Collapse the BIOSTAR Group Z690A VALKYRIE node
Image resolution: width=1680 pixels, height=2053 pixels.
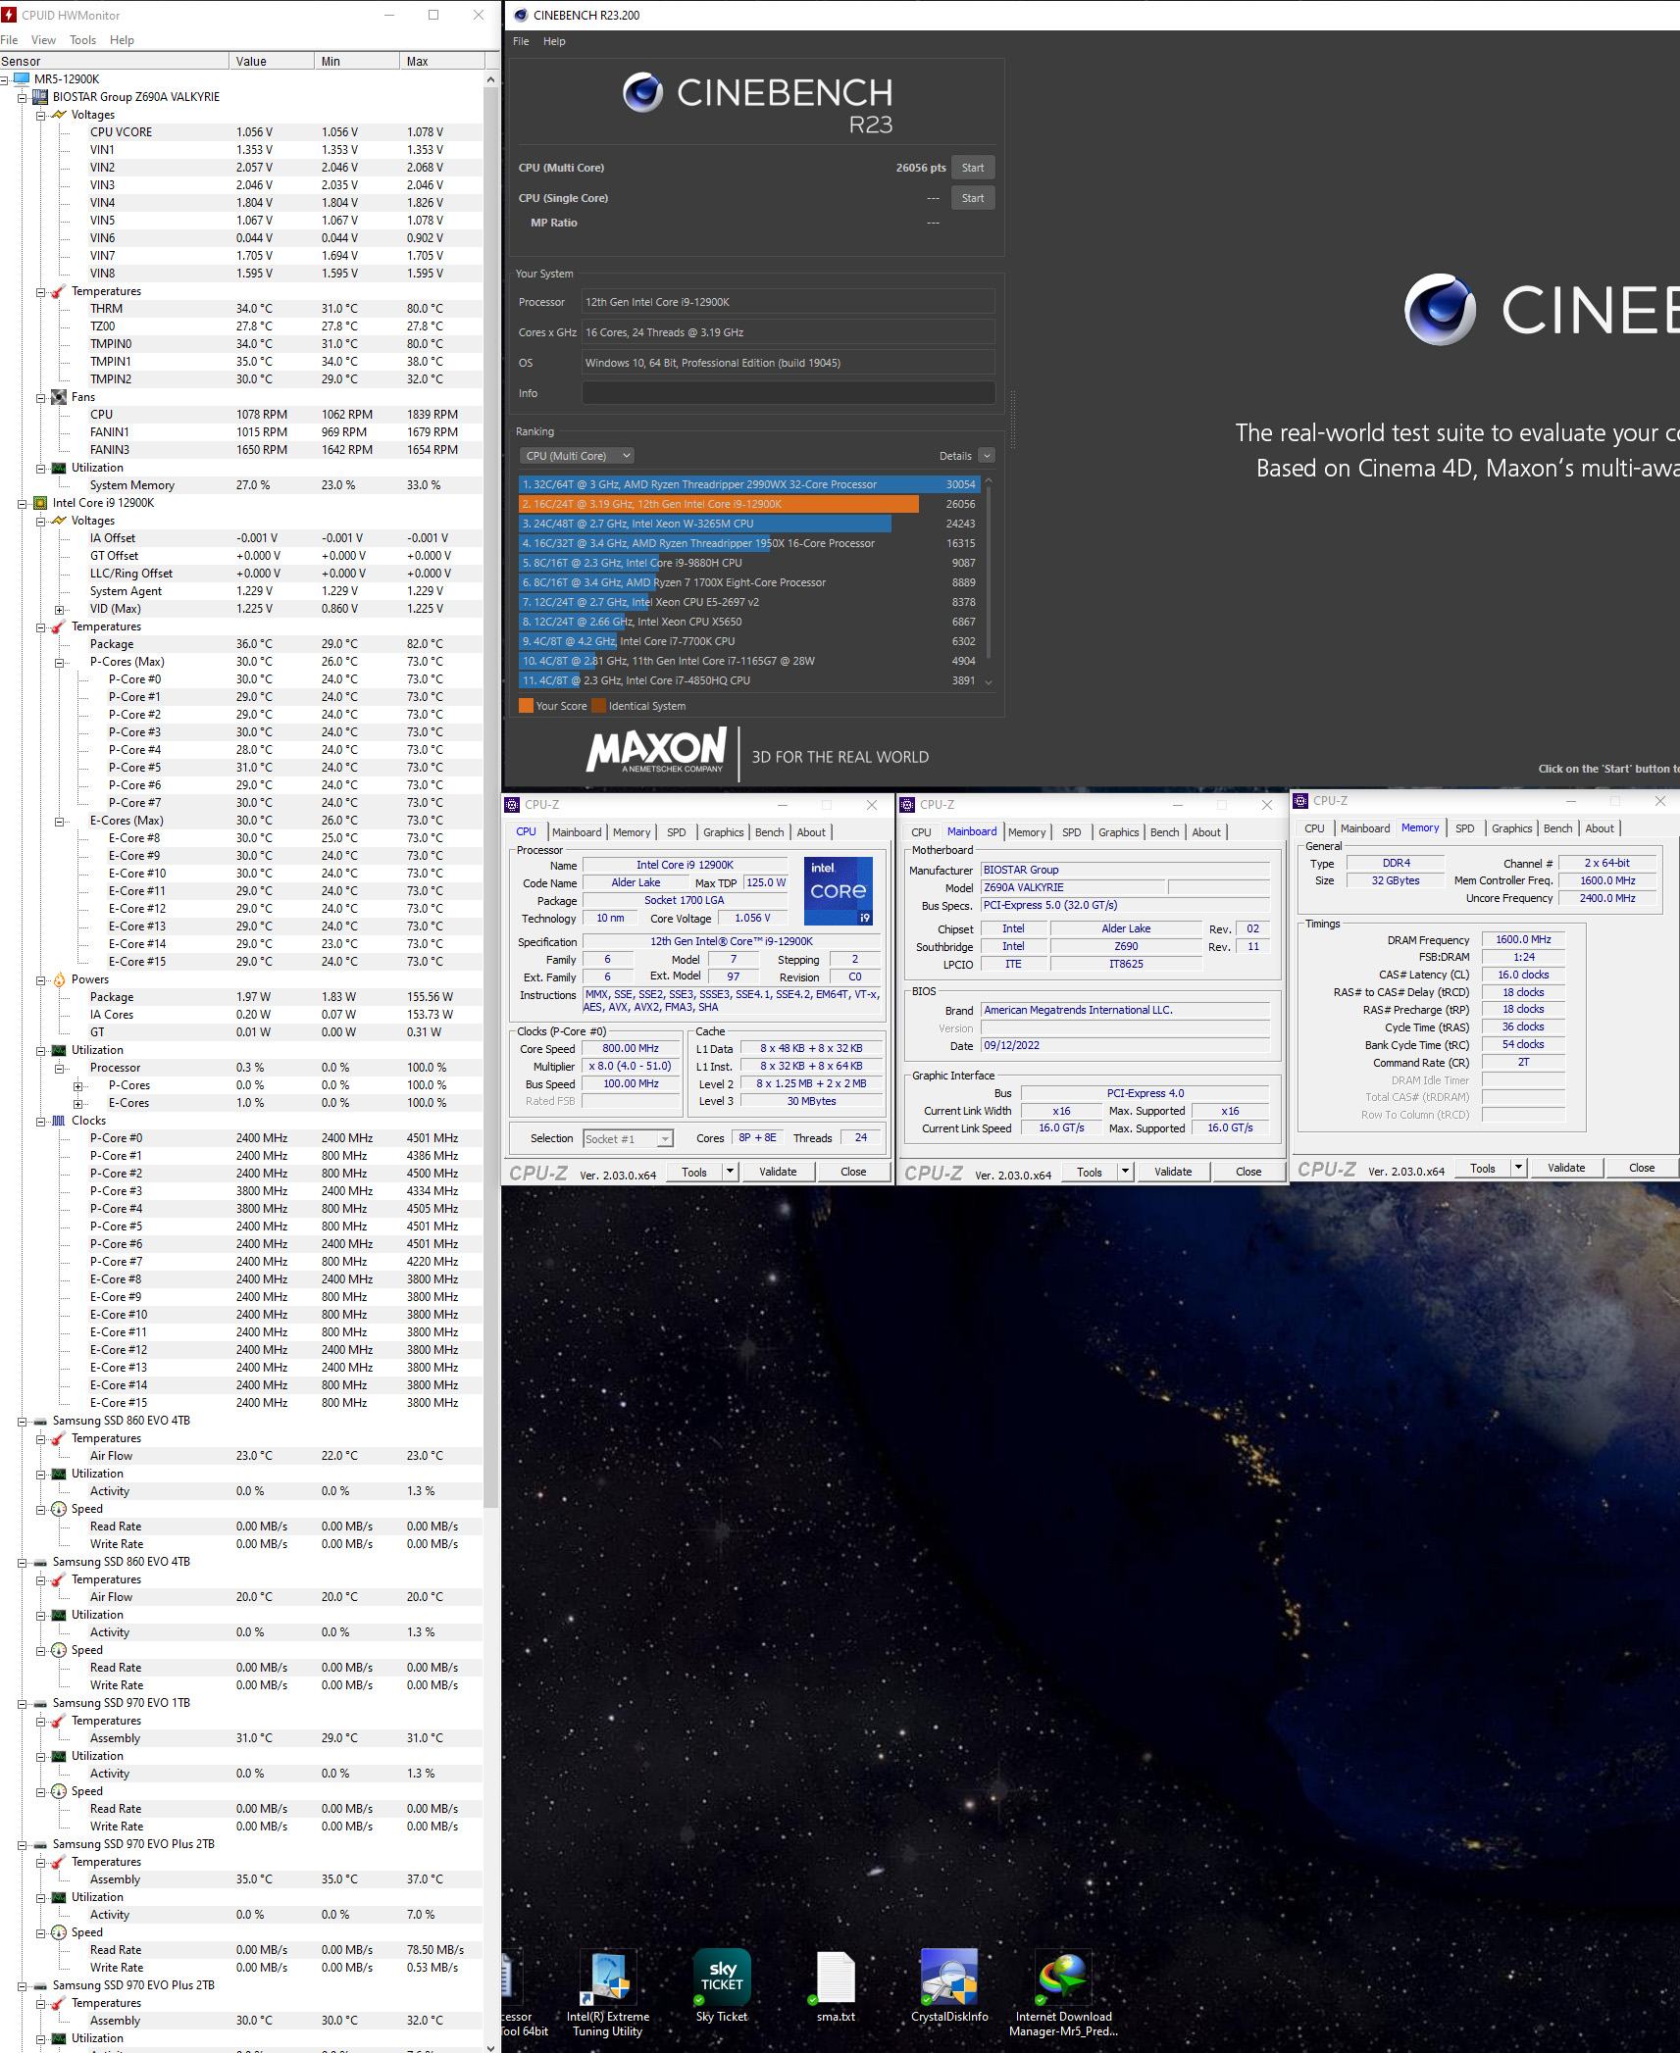[23, 97]
